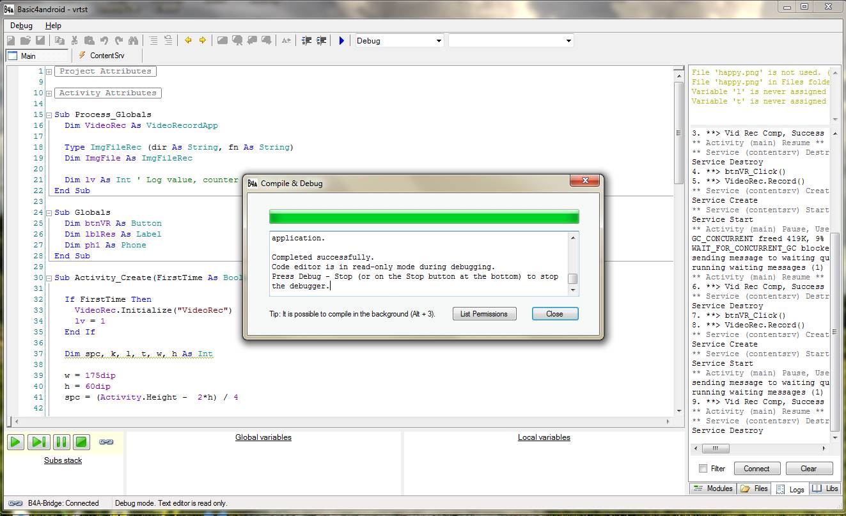Expand the Activity Attributes region
The width and height of the screenshot is (846, 516).
click(49, 93)
